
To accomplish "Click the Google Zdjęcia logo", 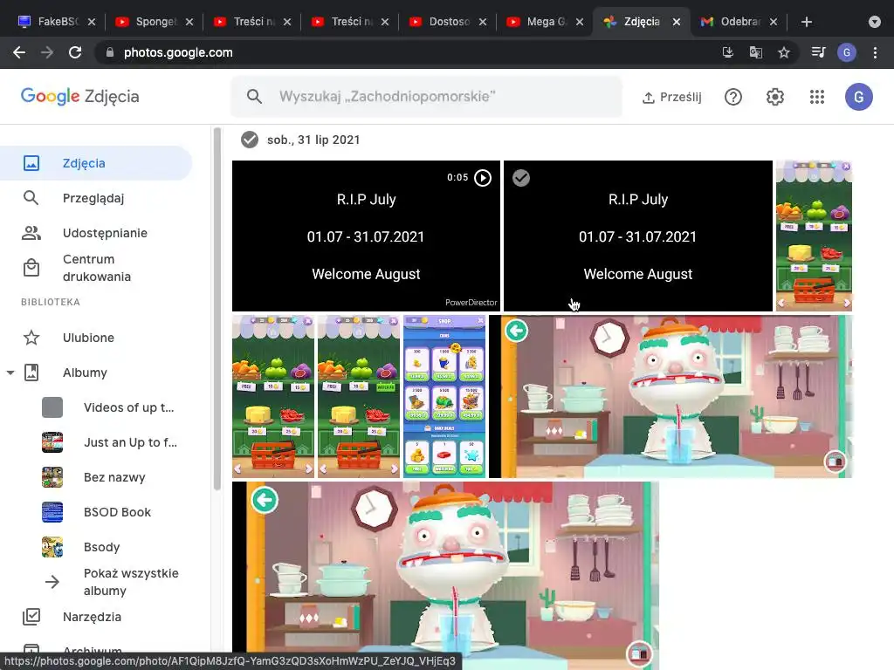I will click(x=79, y=96).
